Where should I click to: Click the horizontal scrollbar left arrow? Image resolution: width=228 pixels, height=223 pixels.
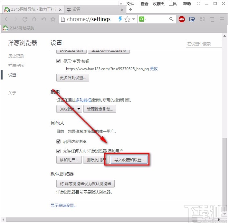[x=3, y=219]
